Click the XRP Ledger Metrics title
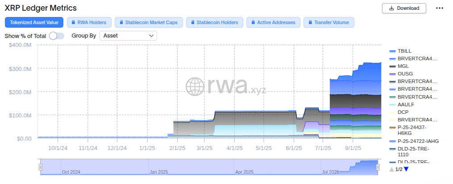The width and height of the screenshot is (453, 184). pyautogui.click(x=41, y=8)
